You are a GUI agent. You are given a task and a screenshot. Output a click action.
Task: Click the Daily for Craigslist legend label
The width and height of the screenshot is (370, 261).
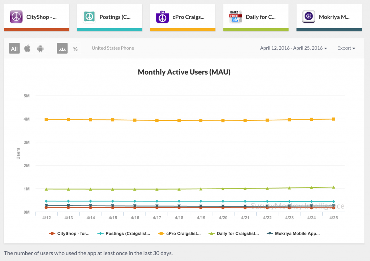(237, 234)
